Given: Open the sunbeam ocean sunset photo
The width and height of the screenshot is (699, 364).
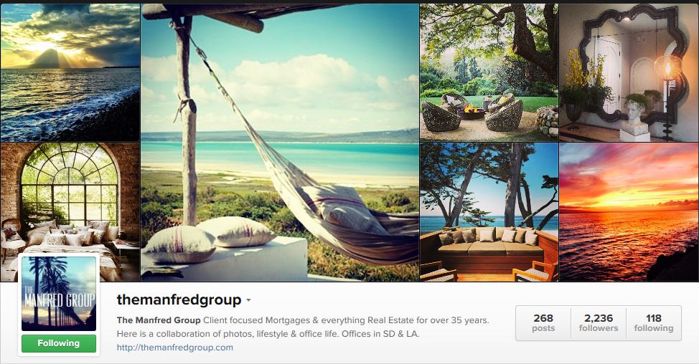Looking at the screenshot, I should pyautogui.click(x=70, y=72).
